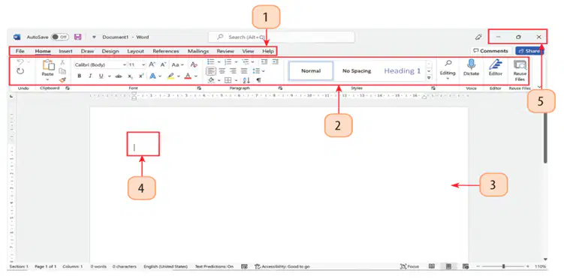This screenshot has height=279, width=564.
Task: Sort text with the A-Z sort icon
Action: 246,80
